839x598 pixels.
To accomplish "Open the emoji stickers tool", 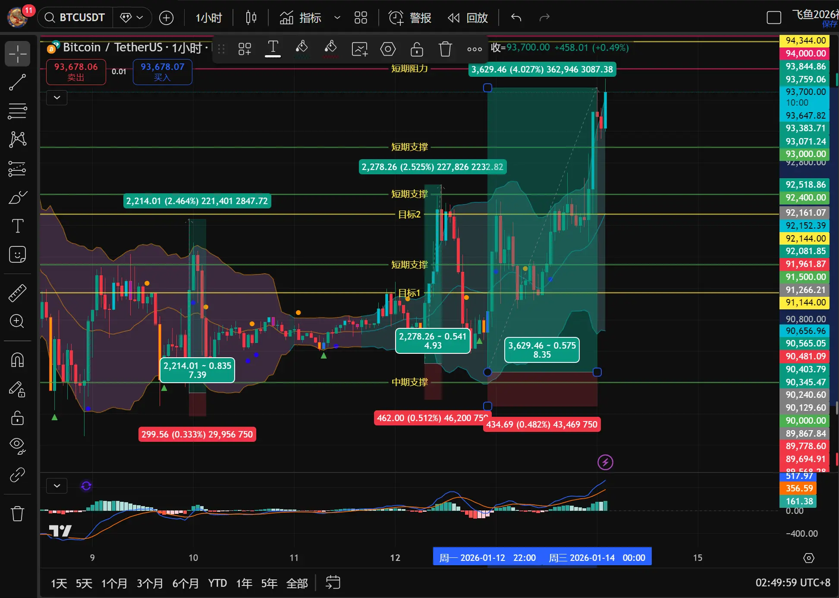I will tap(17, 255).
